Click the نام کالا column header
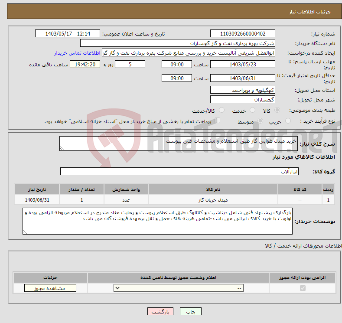 point(213,189)
